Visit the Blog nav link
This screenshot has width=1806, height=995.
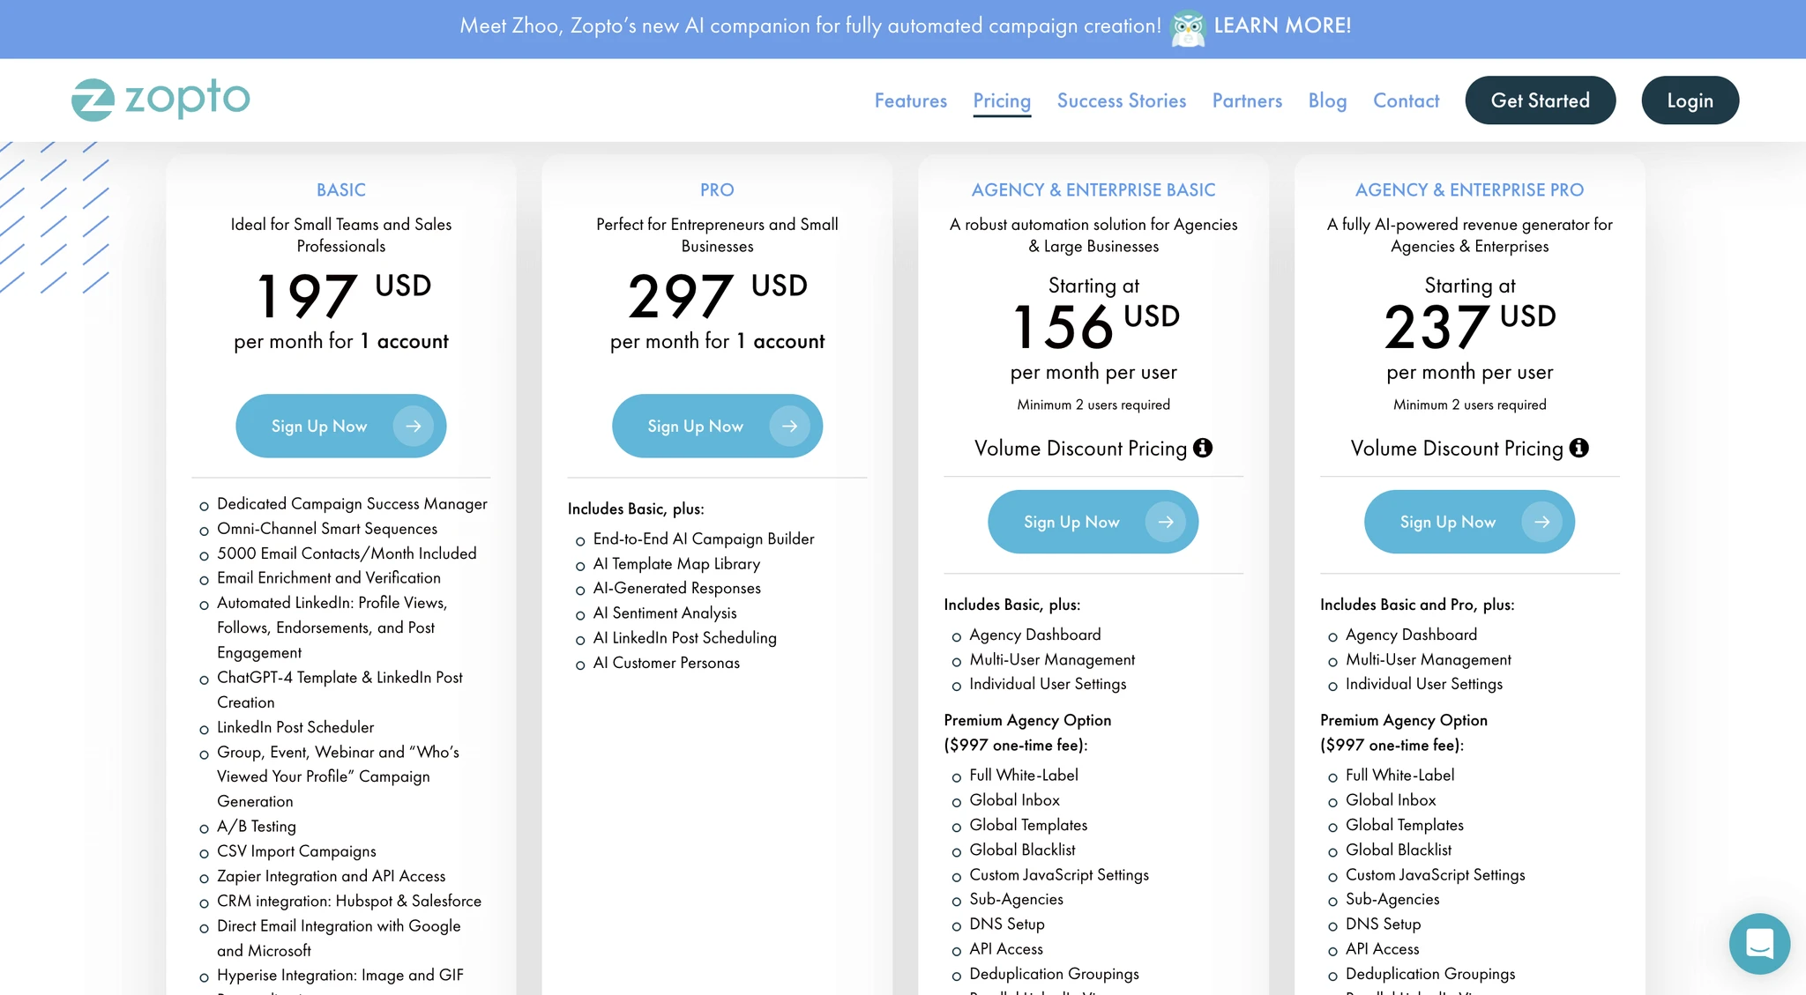tap(1327, 100)
